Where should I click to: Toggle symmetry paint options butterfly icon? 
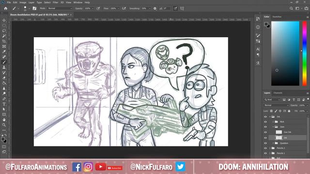[182, 9]
